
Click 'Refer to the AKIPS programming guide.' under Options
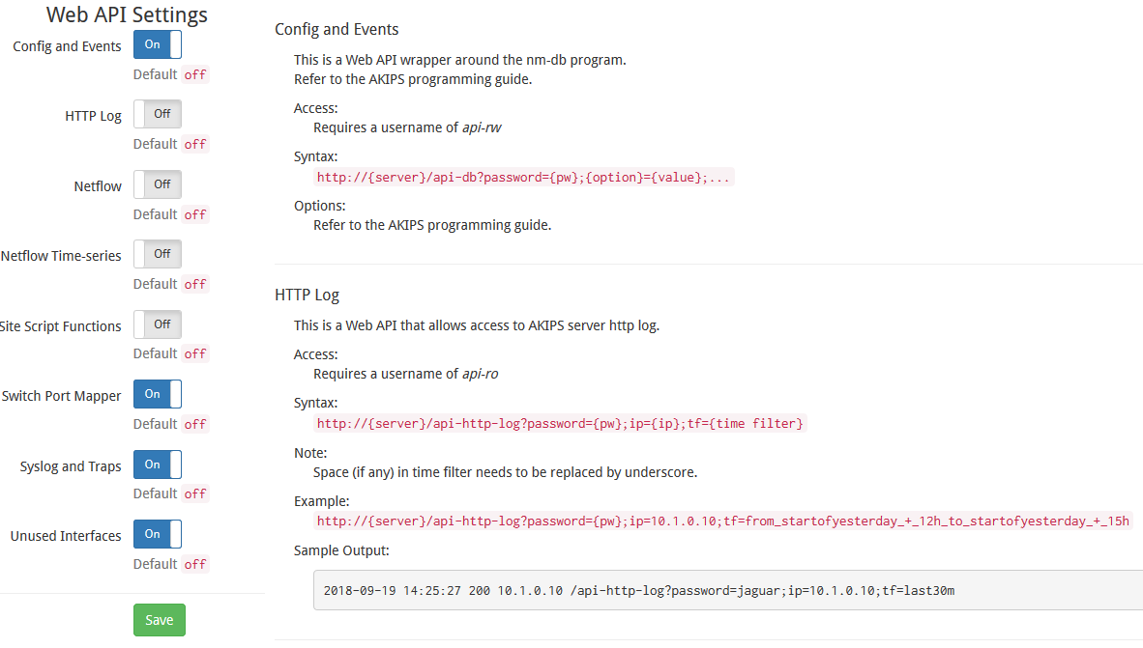pyautogui.click(x=432, y=226)
